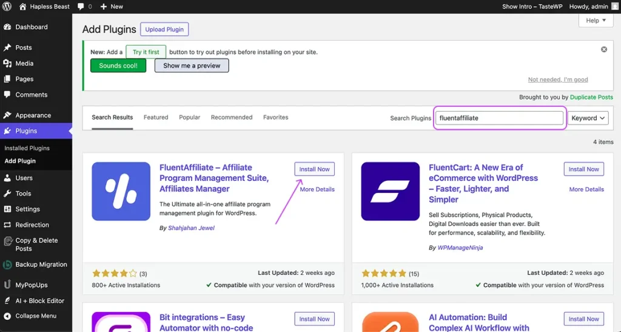Open author WPManageNinja link
Image resolution: width=621 pixels, height=332 pixels.
(x=460, y=248)
